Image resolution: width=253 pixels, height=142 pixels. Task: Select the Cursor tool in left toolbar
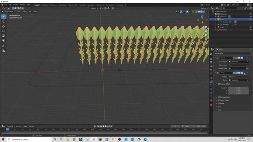tap(4, 21)
